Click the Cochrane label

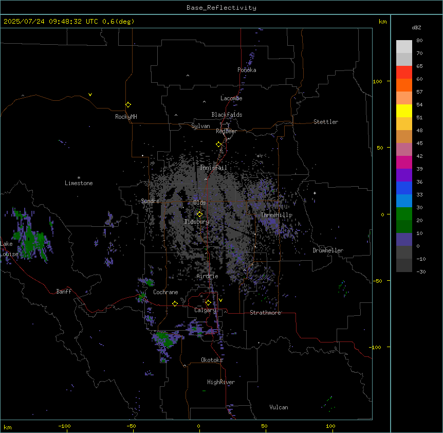pyautogui.click(x=165, y=292)
